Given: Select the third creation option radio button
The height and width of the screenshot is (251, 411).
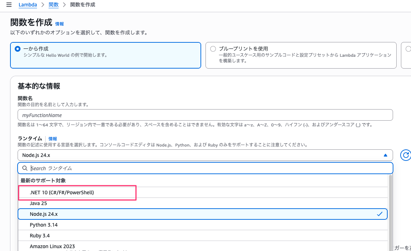Looking at the screenshot, I should point(408,49).
